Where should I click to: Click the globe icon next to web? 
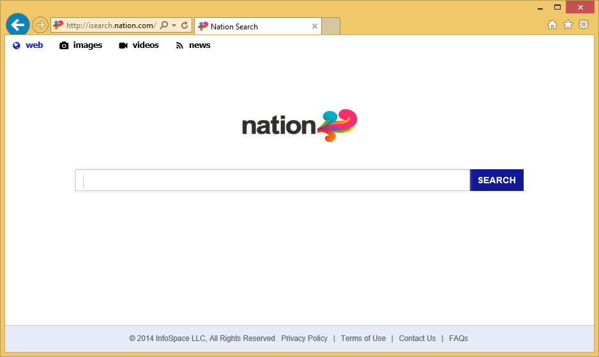[17, 45]
